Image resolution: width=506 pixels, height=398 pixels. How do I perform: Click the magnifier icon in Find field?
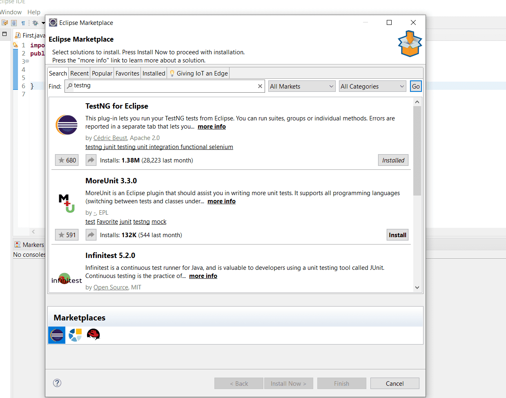click(x=70, y=86)
